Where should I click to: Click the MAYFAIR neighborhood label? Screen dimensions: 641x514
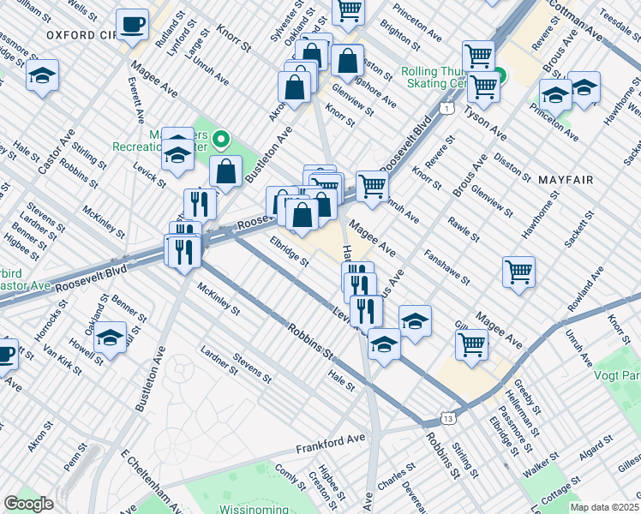[x=566, y=180]
